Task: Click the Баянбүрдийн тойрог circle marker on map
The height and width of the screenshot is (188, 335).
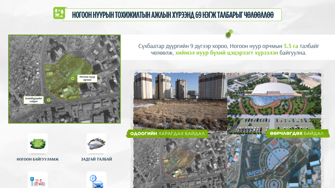Action: point(48,100)
